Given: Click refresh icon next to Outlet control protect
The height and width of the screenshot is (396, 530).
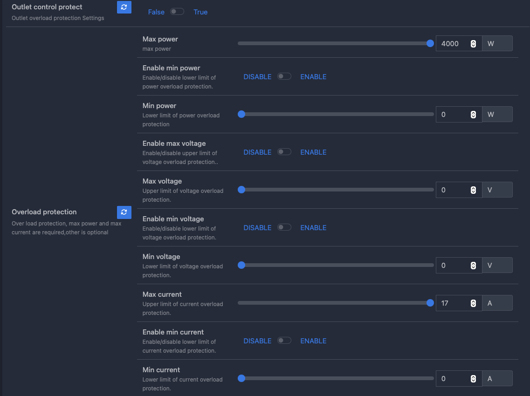Looking at the screenshot, I should [x=124, y=7].
